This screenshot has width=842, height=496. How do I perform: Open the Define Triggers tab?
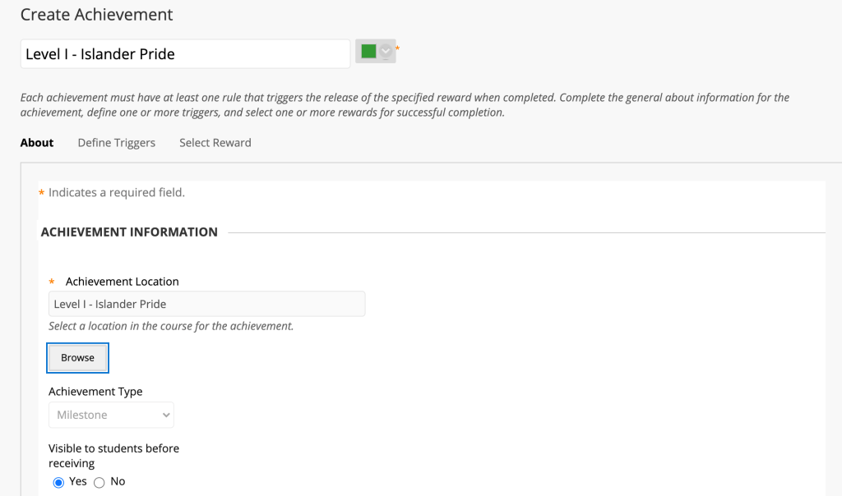pos(117,143)
